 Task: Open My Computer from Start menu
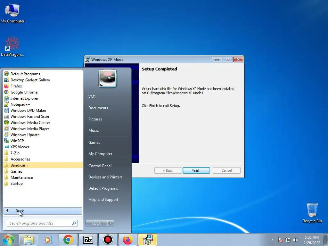[100, 154]
